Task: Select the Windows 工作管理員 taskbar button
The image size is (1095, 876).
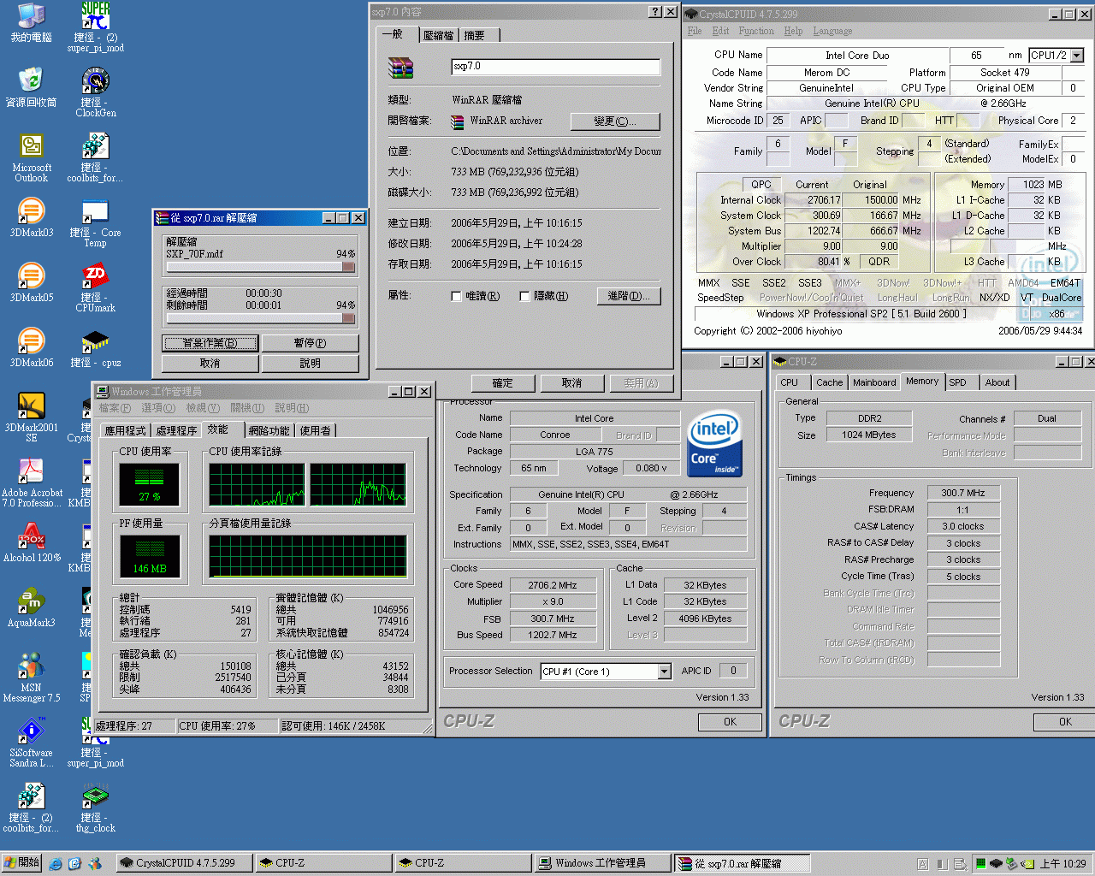Action: pos(603,862)
